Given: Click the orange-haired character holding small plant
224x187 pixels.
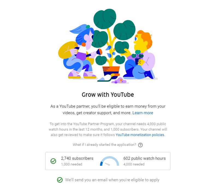Looking at the screenshot, I should click(139, 55).
